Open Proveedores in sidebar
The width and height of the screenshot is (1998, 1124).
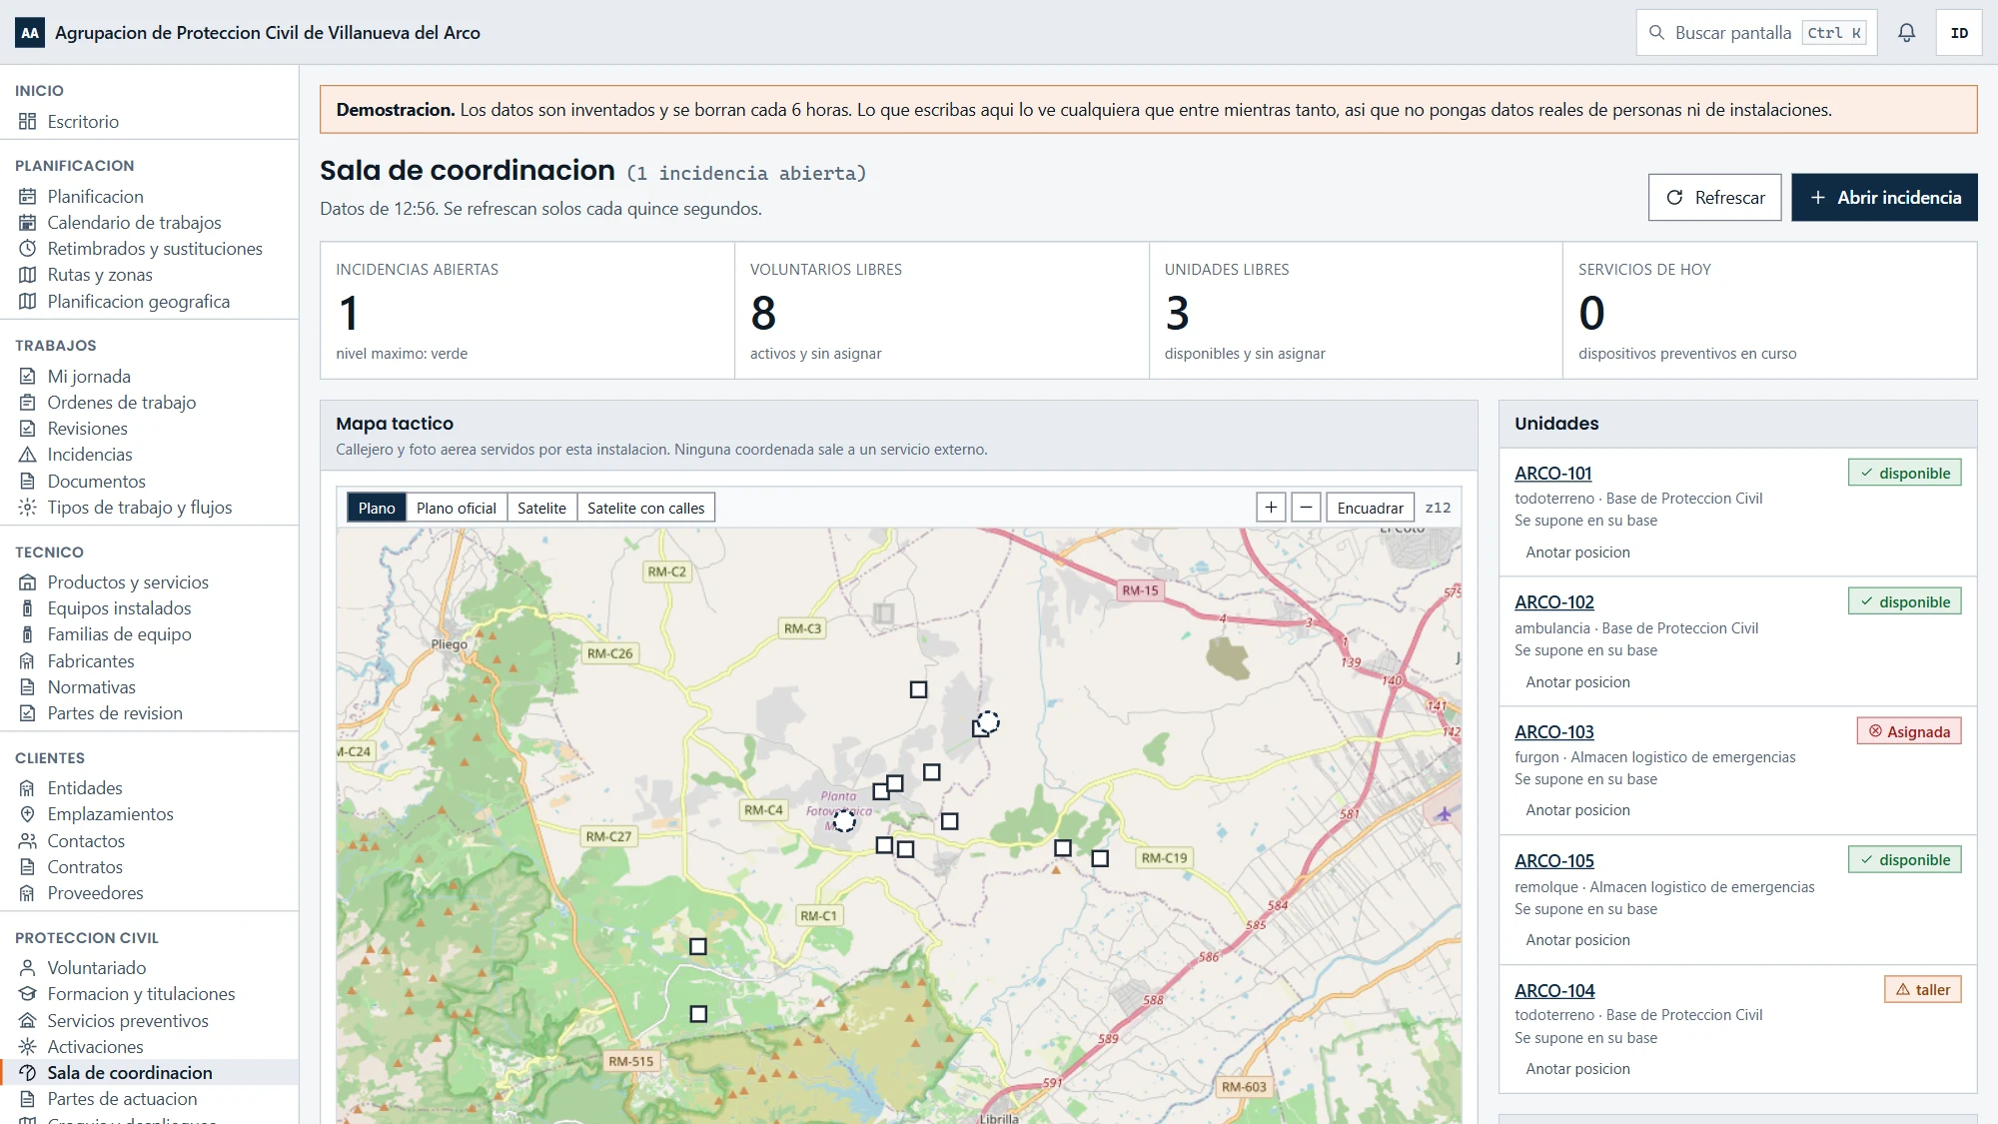tap(149, 893)
